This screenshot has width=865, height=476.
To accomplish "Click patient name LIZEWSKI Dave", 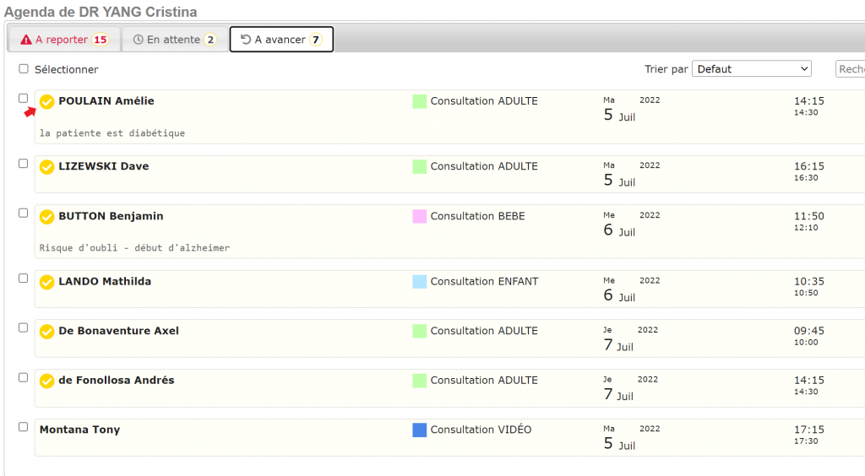I will [103, 166].
